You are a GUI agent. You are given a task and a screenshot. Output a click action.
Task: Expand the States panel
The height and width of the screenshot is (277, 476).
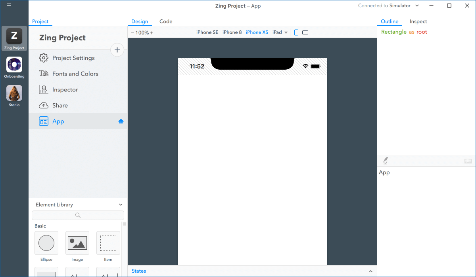tap(370, 271)
